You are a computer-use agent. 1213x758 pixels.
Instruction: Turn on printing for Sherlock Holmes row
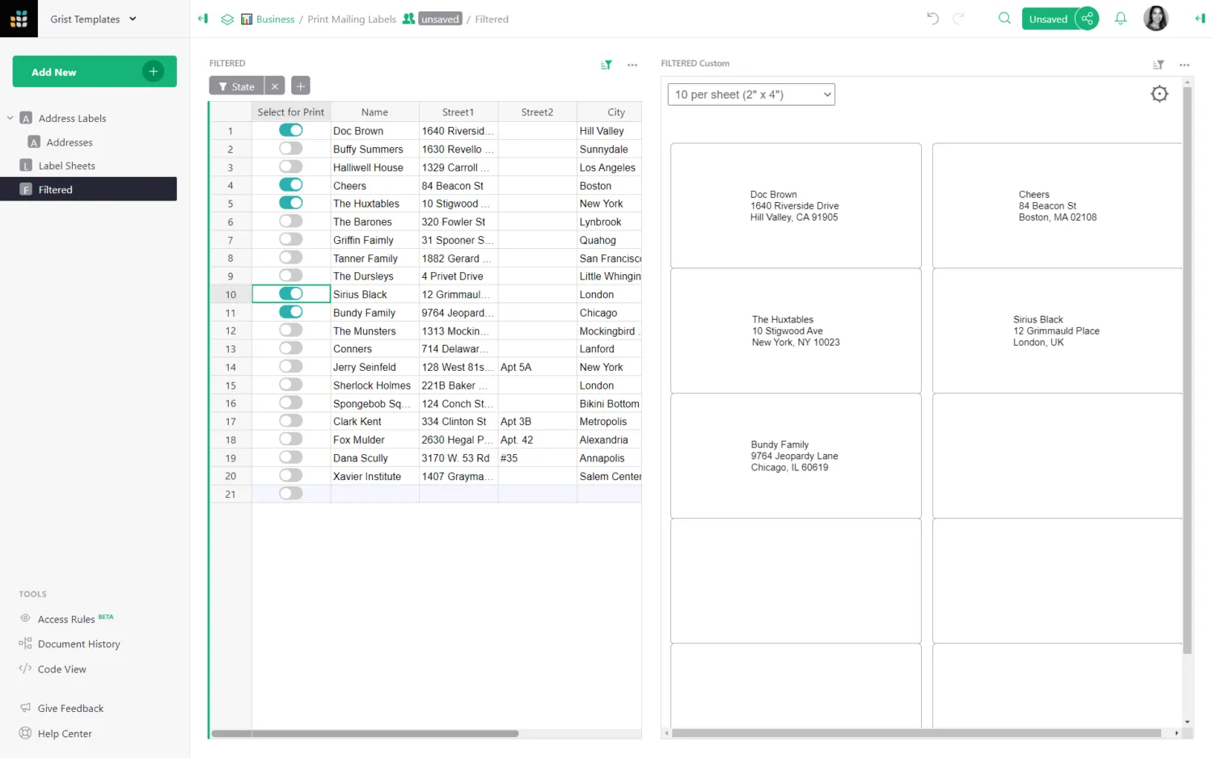(290, 385)
